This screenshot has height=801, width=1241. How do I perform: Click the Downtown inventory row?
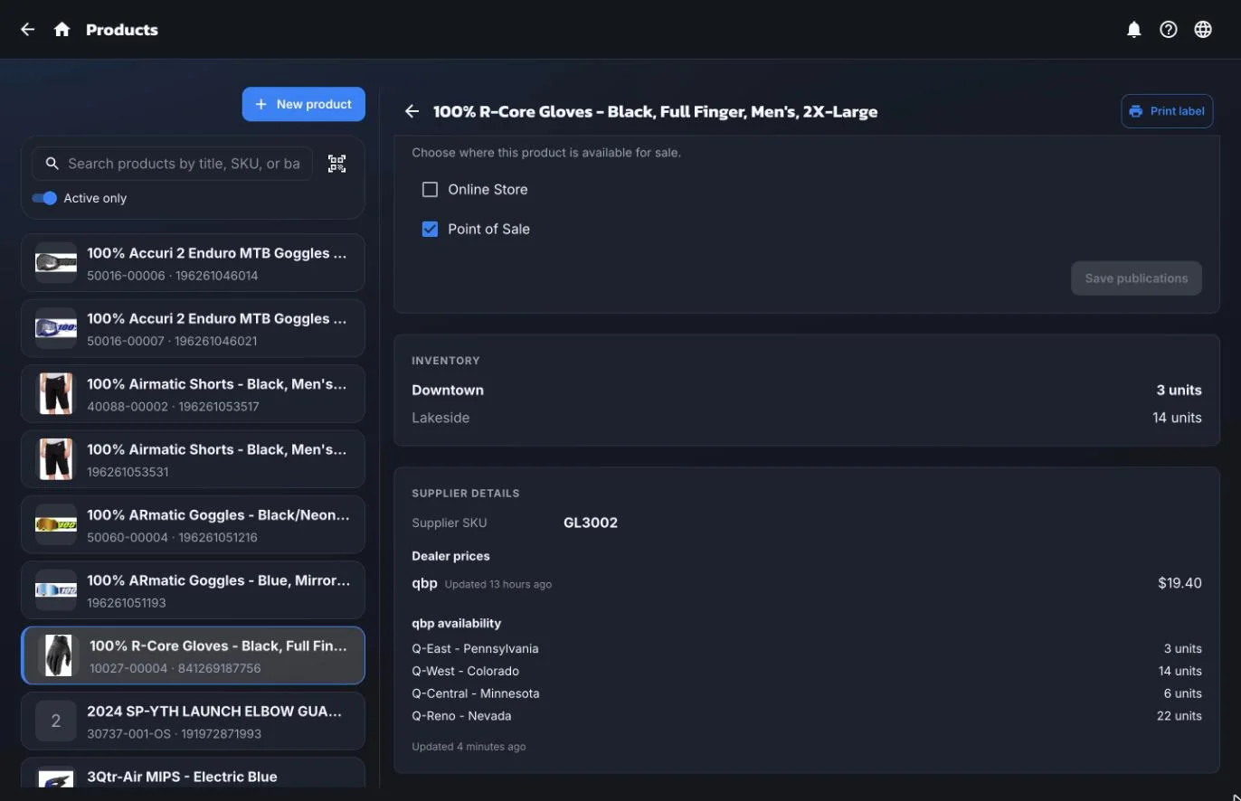[807, 391]
